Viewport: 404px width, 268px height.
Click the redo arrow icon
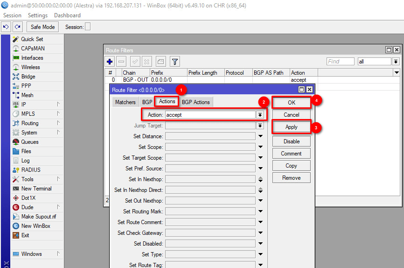[x=17, y=27]
